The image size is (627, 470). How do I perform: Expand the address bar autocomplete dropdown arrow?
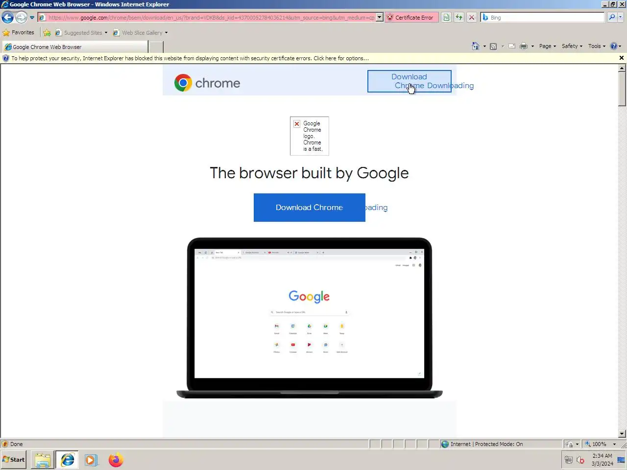tap(380, 18)
